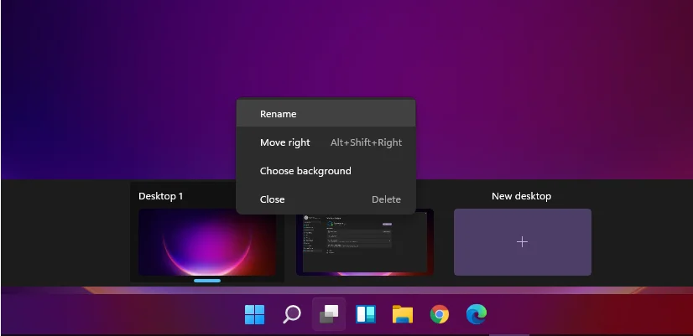Launch File Explorer from the taskbar
Viewport: 693px width, 336px height.
[403, 315]
